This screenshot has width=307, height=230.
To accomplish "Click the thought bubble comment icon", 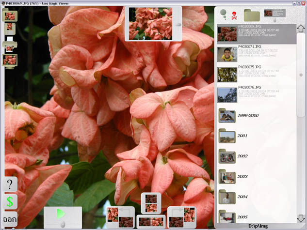I will tap(223, 15).
